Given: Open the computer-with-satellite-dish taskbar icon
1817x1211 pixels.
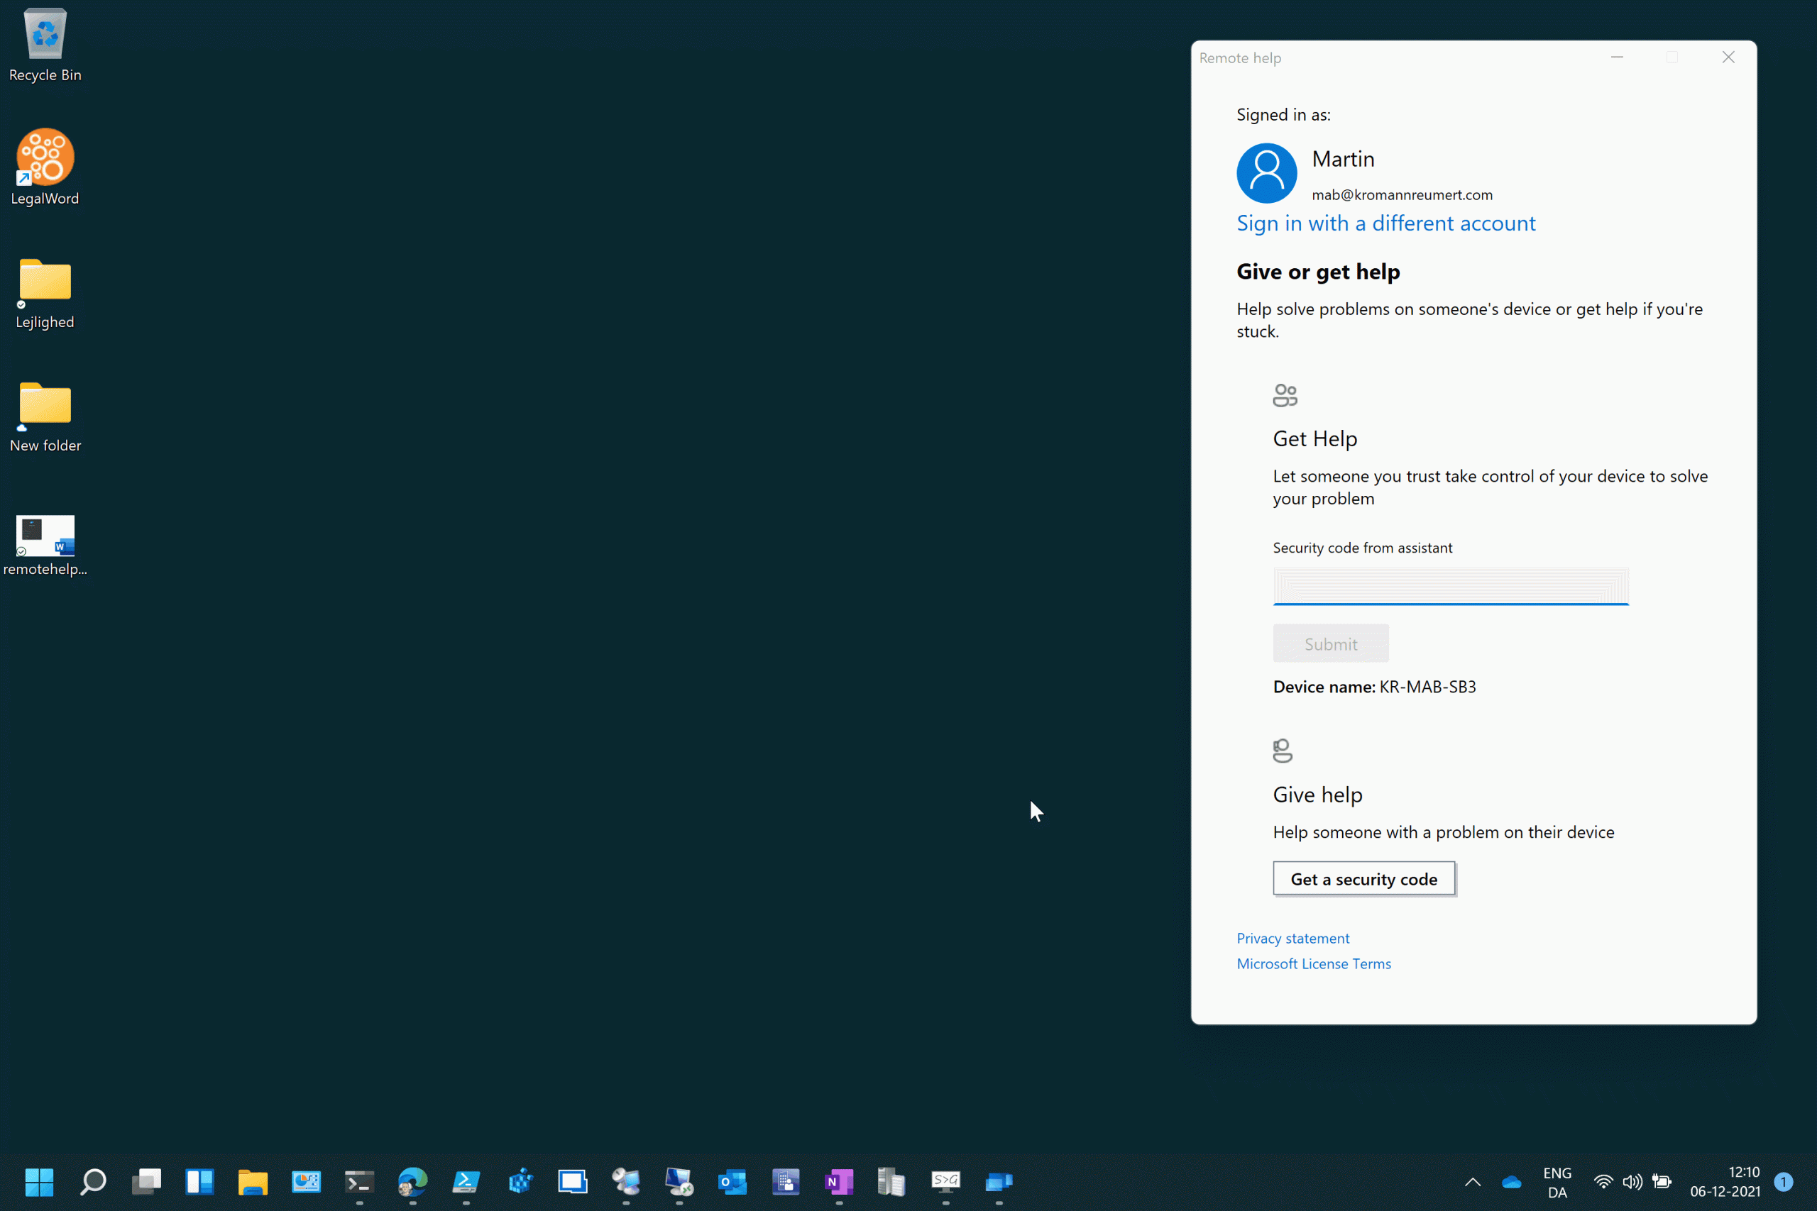Looking at the screenshot, I should pyautogui.click(x=626, y=1181).
